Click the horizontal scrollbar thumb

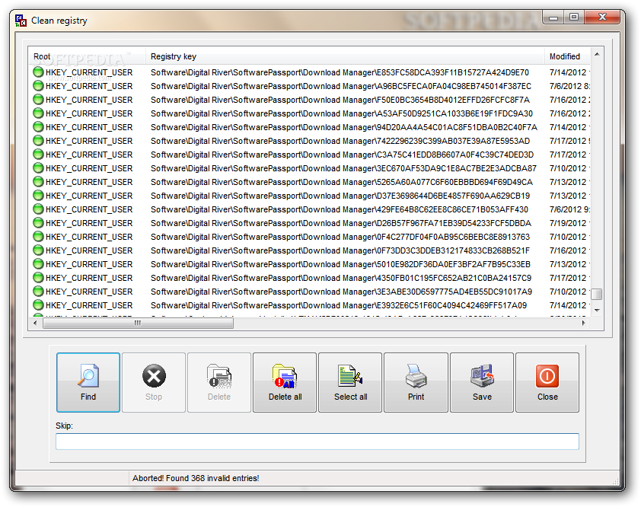tap(139, 323)
